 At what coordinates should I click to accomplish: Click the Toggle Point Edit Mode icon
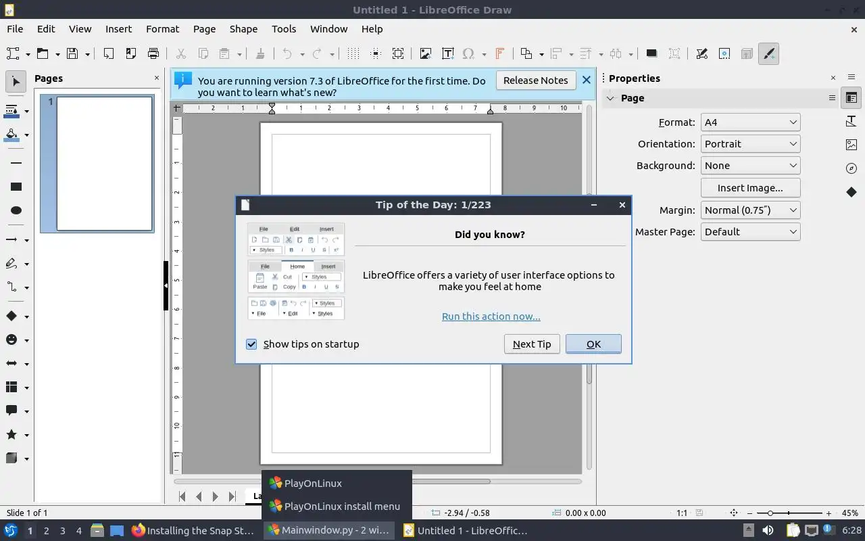point(701,54)
